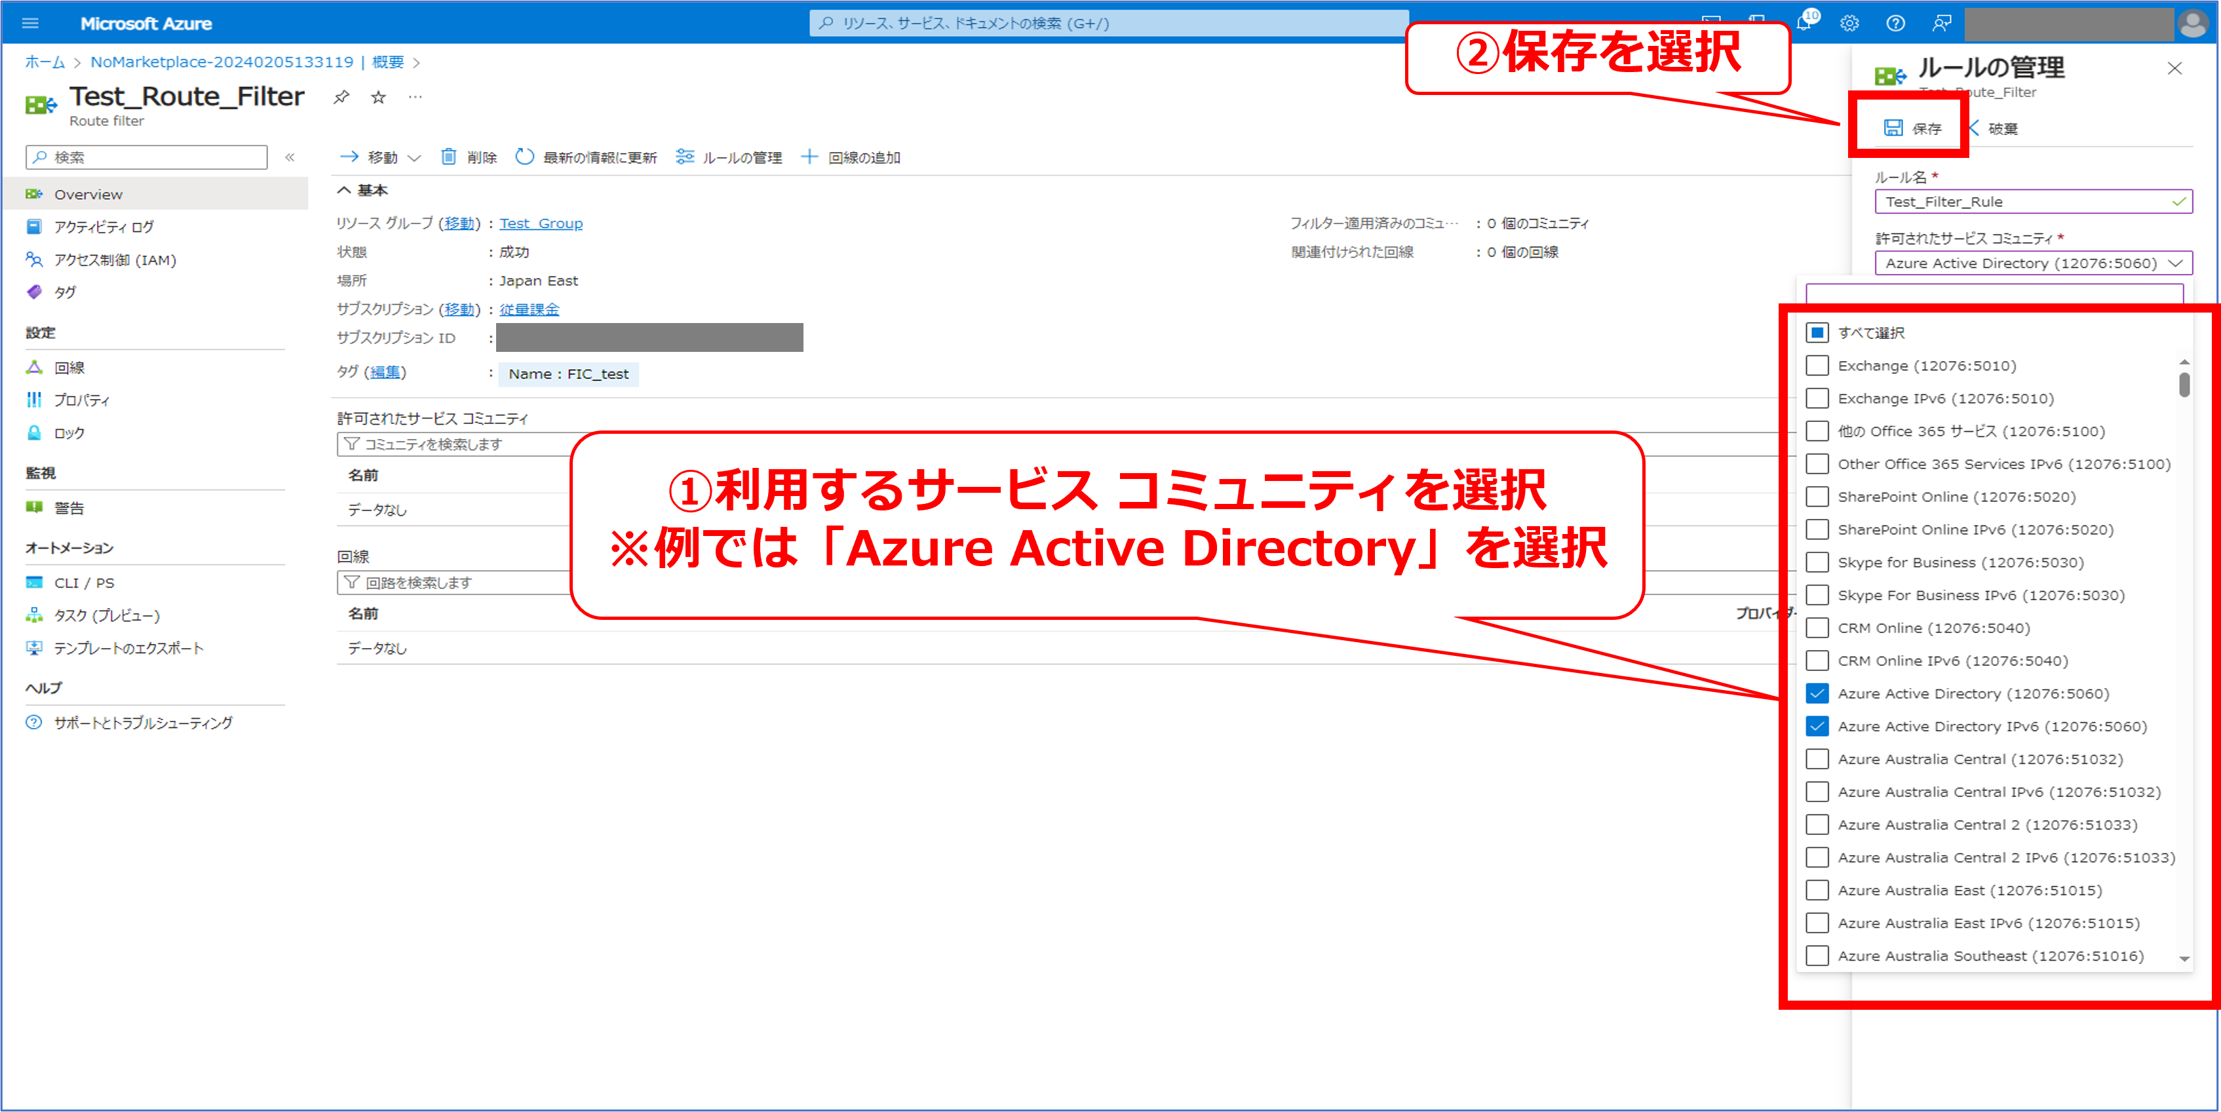This screenshot has height=1112, width=2221.
Task: Pin Test_Route_Filter with the pin icon
Action: pos(341,96)
